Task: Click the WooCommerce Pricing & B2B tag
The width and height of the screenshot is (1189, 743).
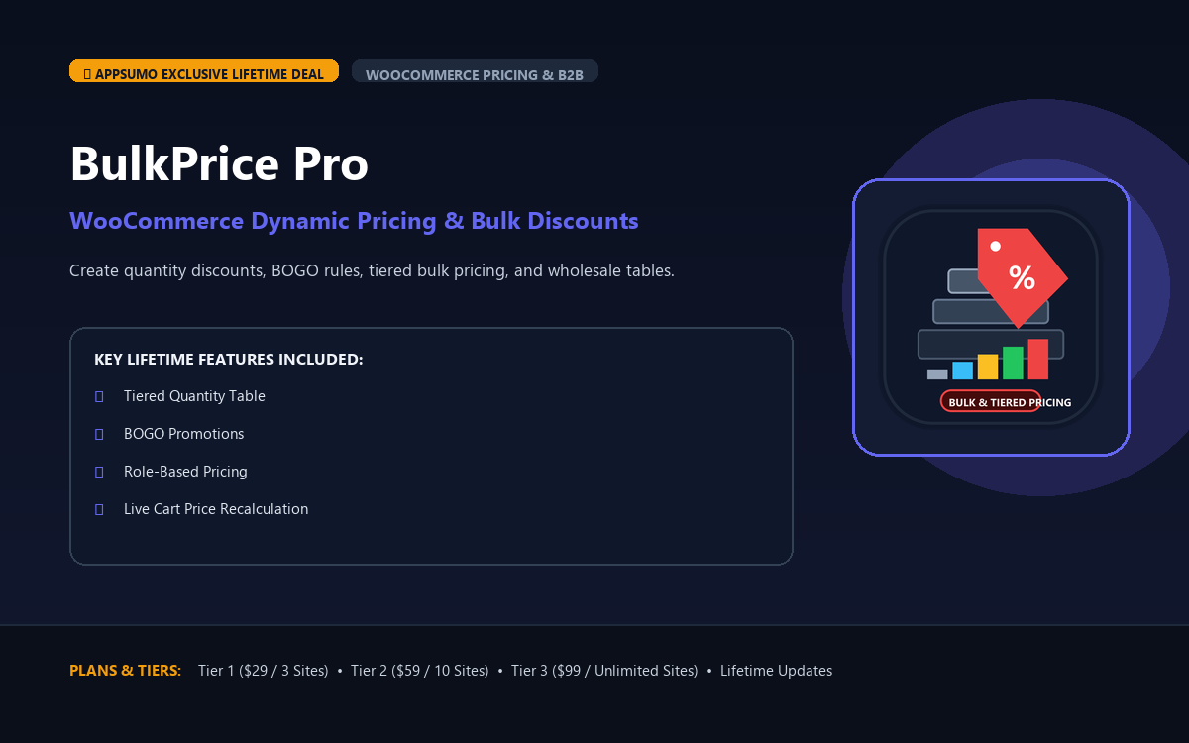Action: pos(475,71)
